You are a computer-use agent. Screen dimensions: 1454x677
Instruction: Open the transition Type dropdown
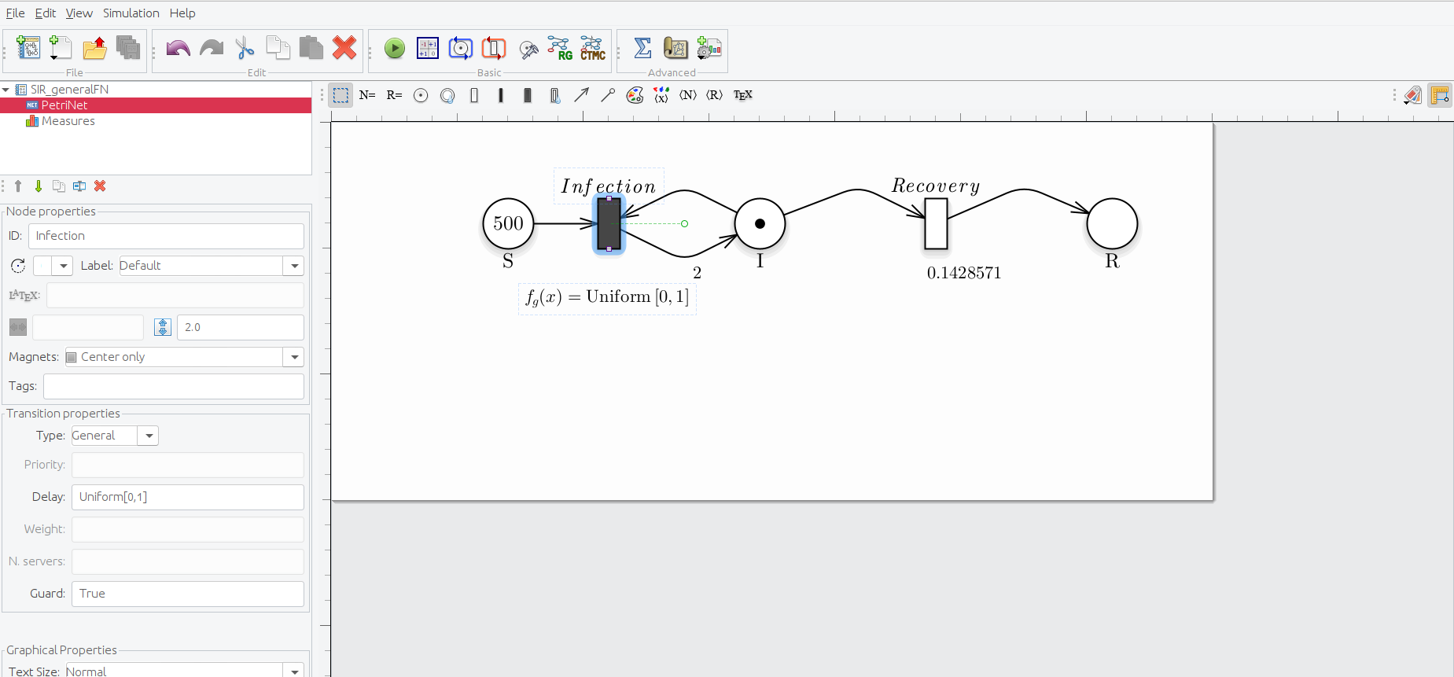click(x=149, y=436)
